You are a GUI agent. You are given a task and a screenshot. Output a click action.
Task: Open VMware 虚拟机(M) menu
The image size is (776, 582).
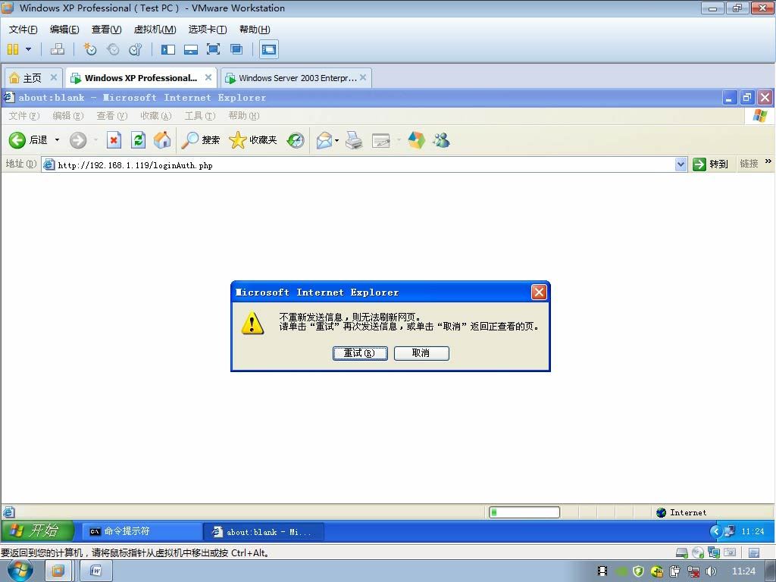tap(155, 30)
